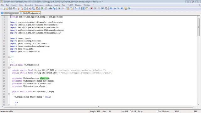The image size is (201, 113).
Task: Paste from clipboard using toolbar icon
Action: click(x=37, y=8)
